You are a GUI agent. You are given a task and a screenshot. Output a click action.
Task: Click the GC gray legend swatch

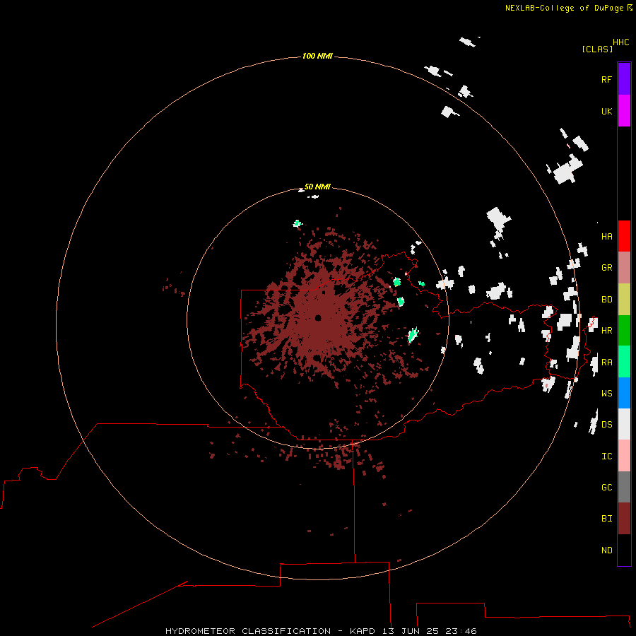point(624,487)
